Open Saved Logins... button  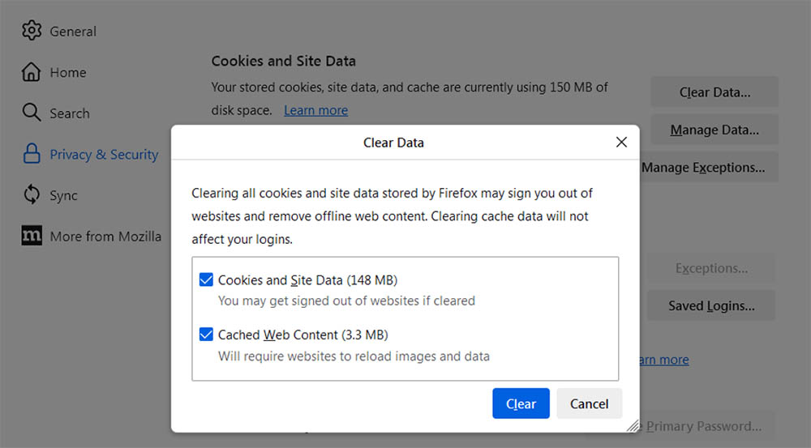tap(711, 305)
